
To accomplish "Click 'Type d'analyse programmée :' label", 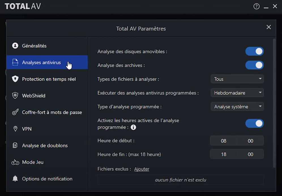I will click(x=129, y=107).
